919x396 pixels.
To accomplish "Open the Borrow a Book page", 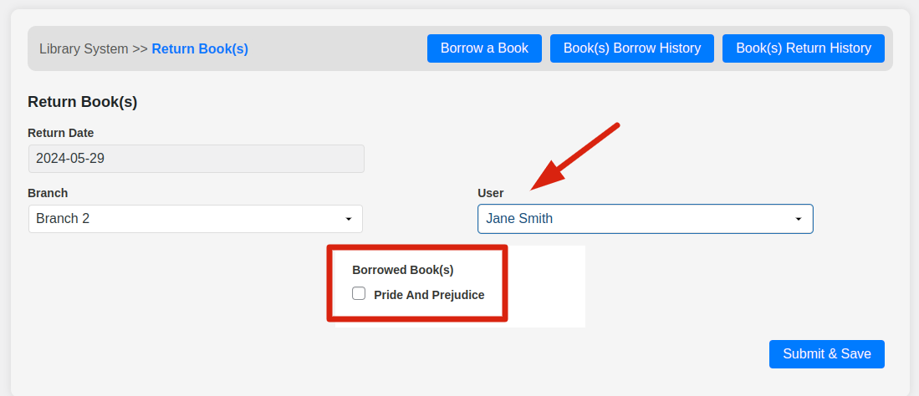I will (484, 48).
